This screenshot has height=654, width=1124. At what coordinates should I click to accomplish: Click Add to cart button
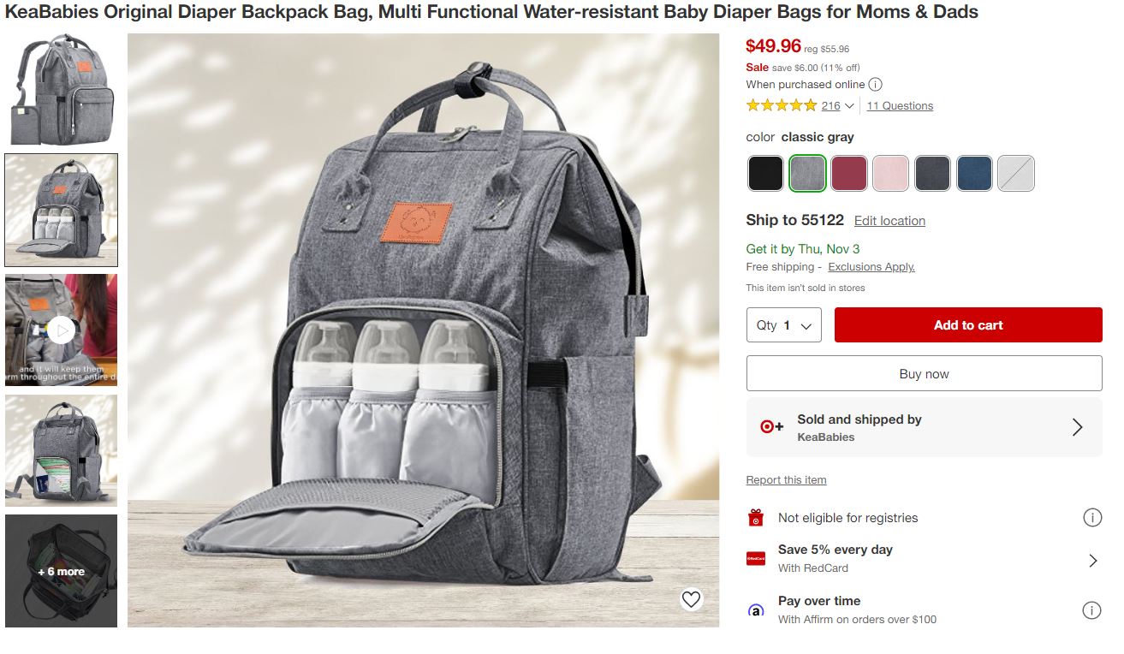(968, 325)
